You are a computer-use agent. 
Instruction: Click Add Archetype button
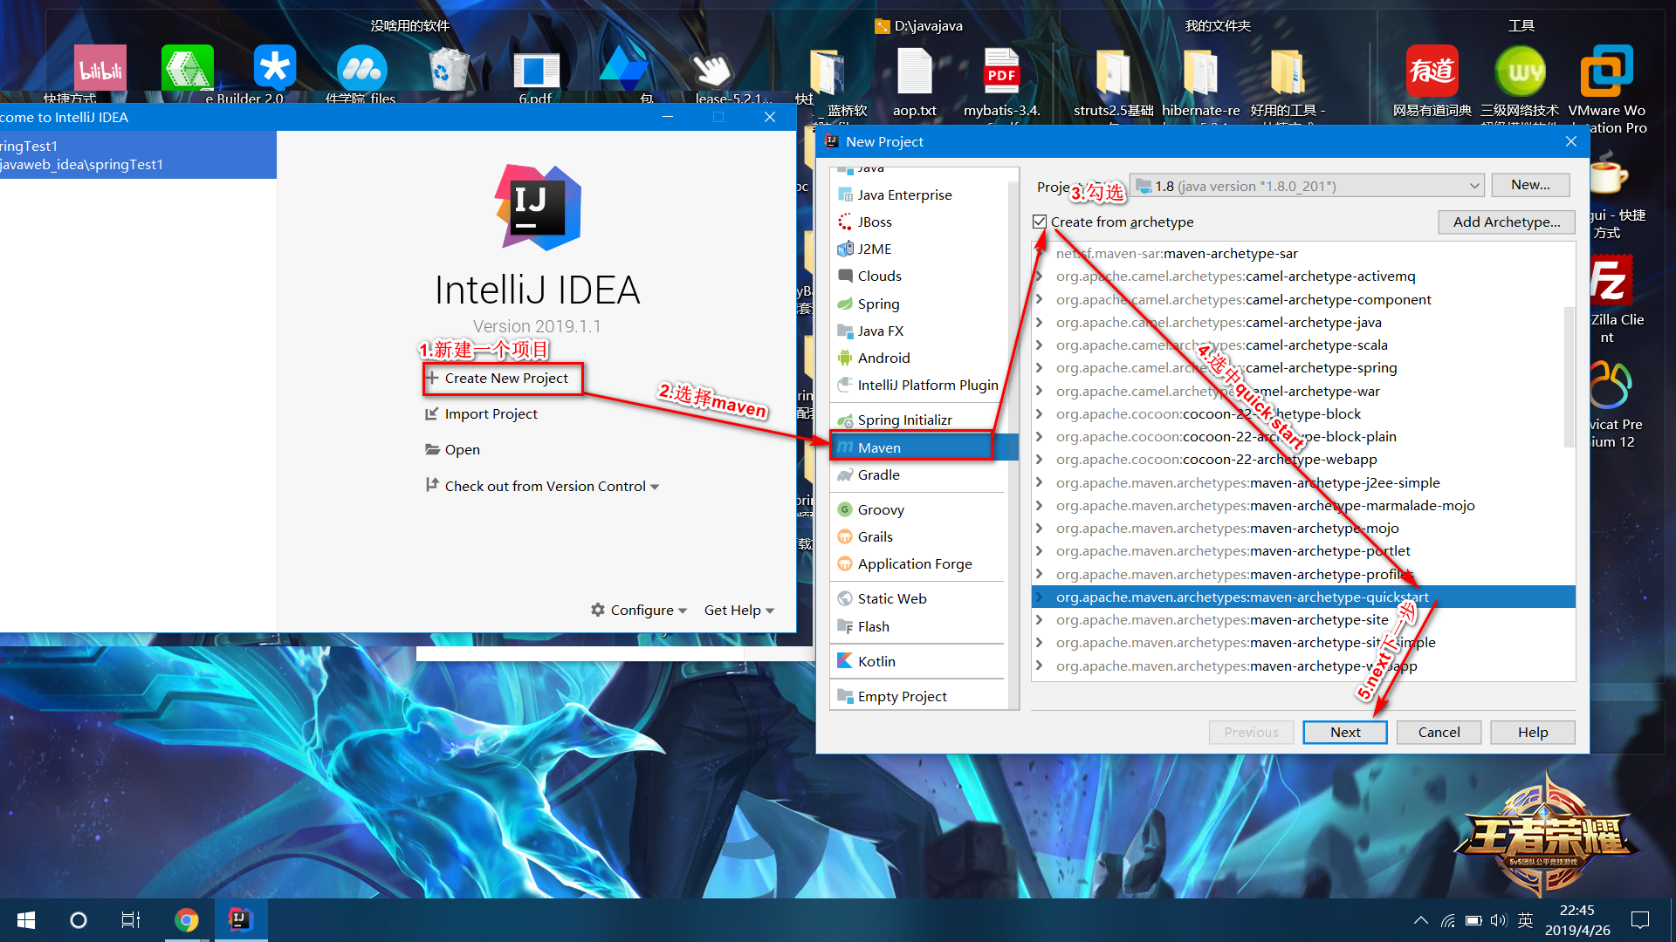point(1507,221)
